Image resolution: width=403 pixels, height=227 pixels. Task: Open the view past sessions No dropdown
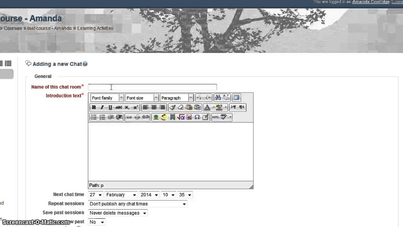pos(96,222)
